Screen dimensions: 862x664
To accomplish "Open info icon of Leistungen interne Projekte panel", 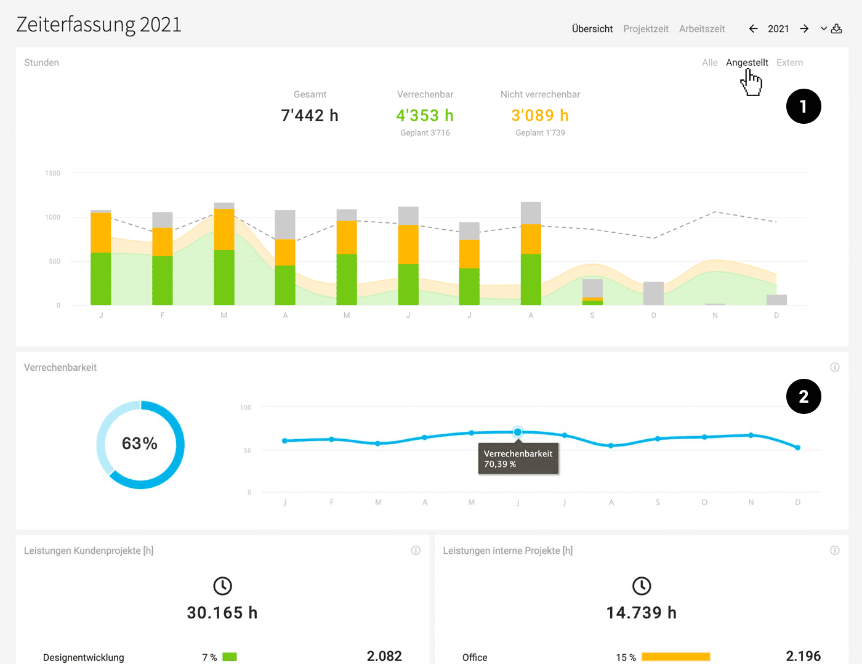I will click(835, 550).
